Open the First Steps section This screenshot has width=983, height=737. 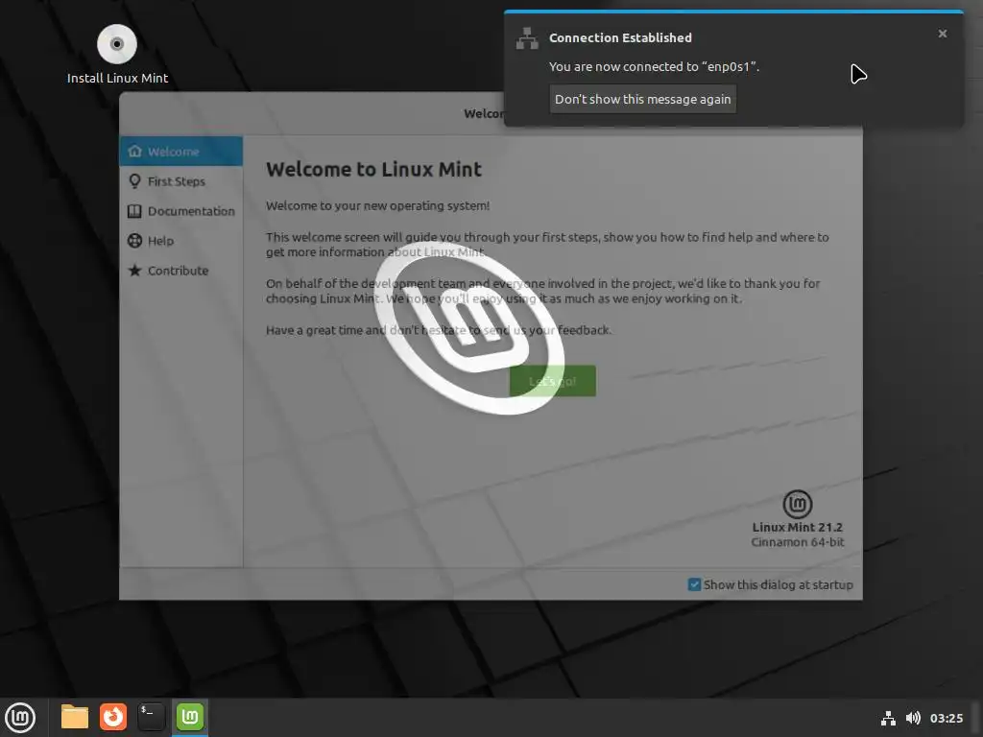181,181
